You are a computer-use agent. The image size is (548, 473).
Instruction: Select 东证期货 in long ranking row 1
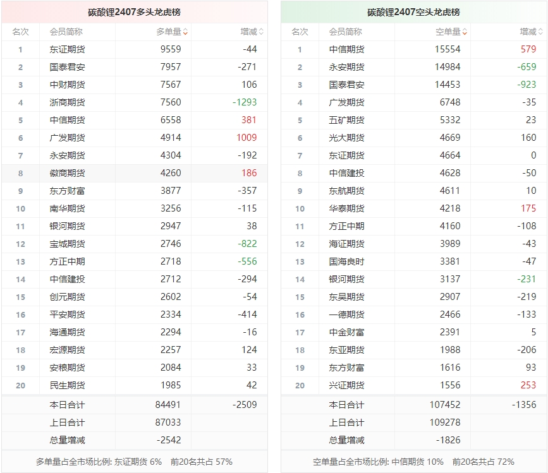tap(67, 49)
